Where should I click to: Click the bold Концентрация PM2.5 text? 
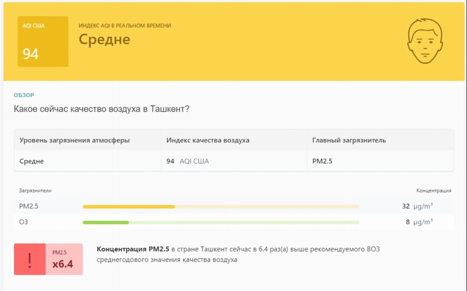(133, 249)
